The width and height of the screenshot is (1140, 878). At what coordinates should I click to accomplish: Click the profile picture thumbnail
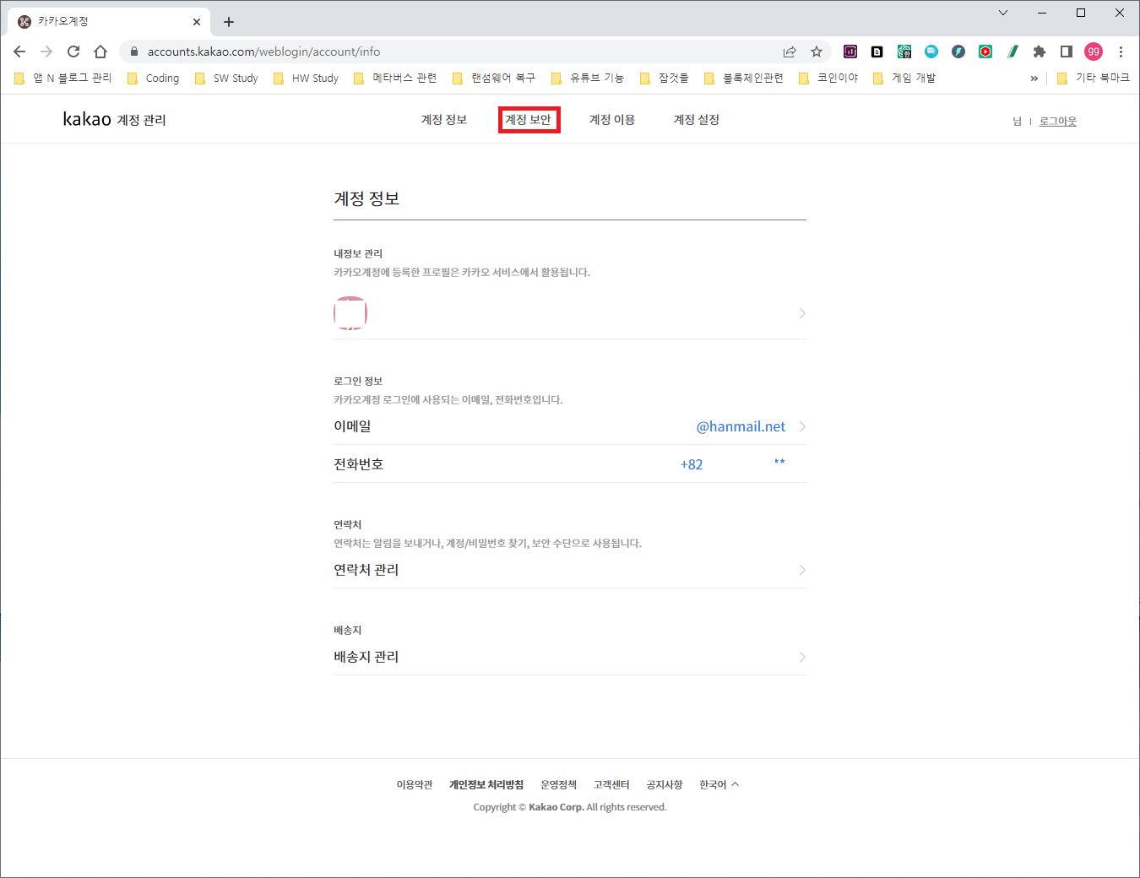(350, 313)
